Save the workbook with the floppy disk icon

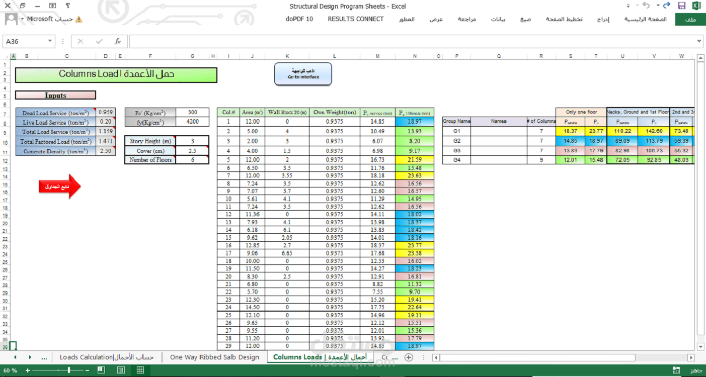[682, 6]
